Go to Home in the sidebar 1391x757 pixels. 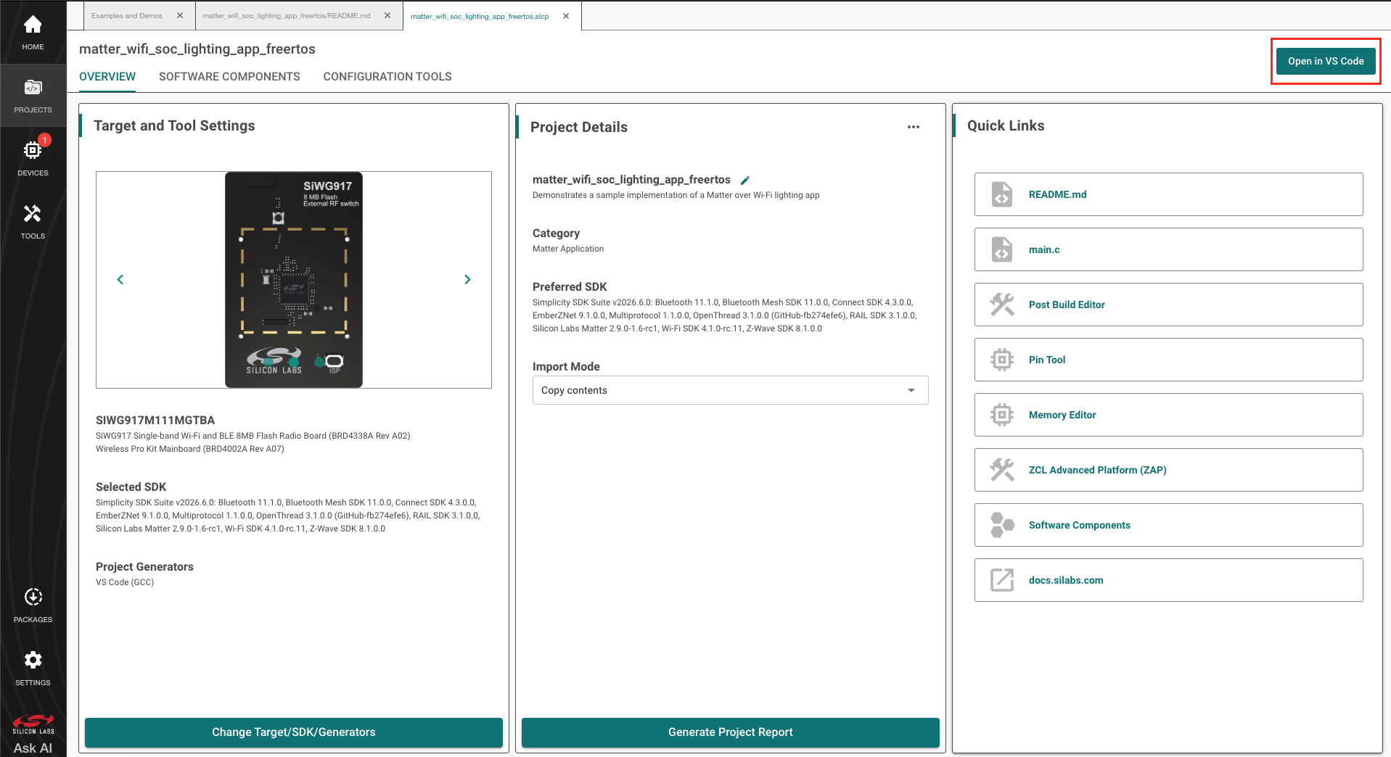(33, 33)
